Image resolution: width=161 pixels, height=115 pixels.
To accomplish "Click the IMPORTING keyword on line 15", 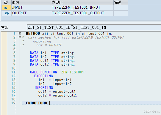I will point(44,88).
